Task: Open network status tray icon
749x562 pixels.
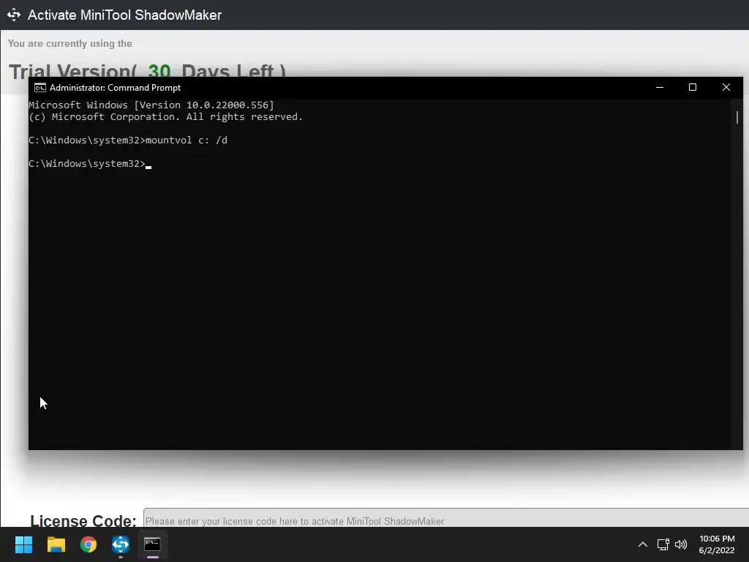Action: [x=663, y=544]
